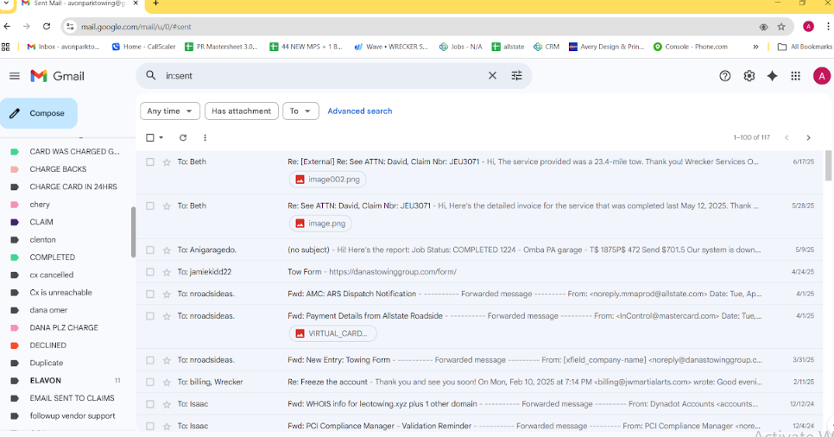Show search options filter icon
This screenshot has width=834, height=437.
tap(516, 76)
